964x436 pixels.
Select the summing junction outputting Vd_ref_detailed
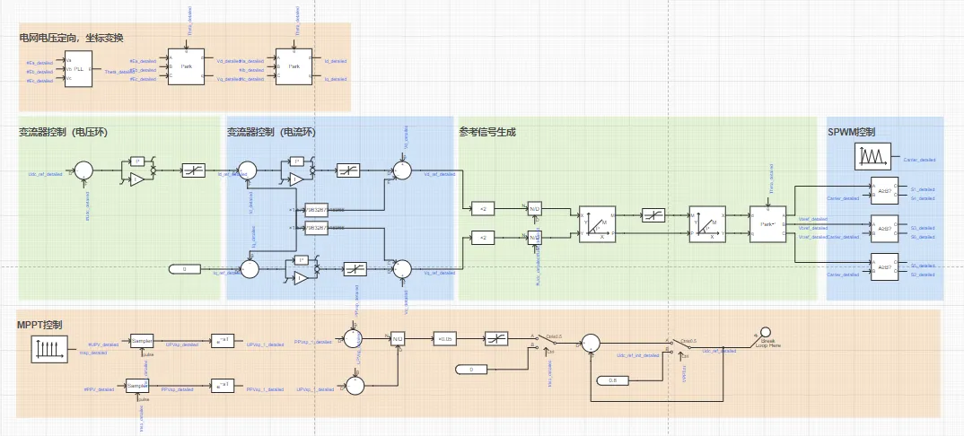[402, 170]
